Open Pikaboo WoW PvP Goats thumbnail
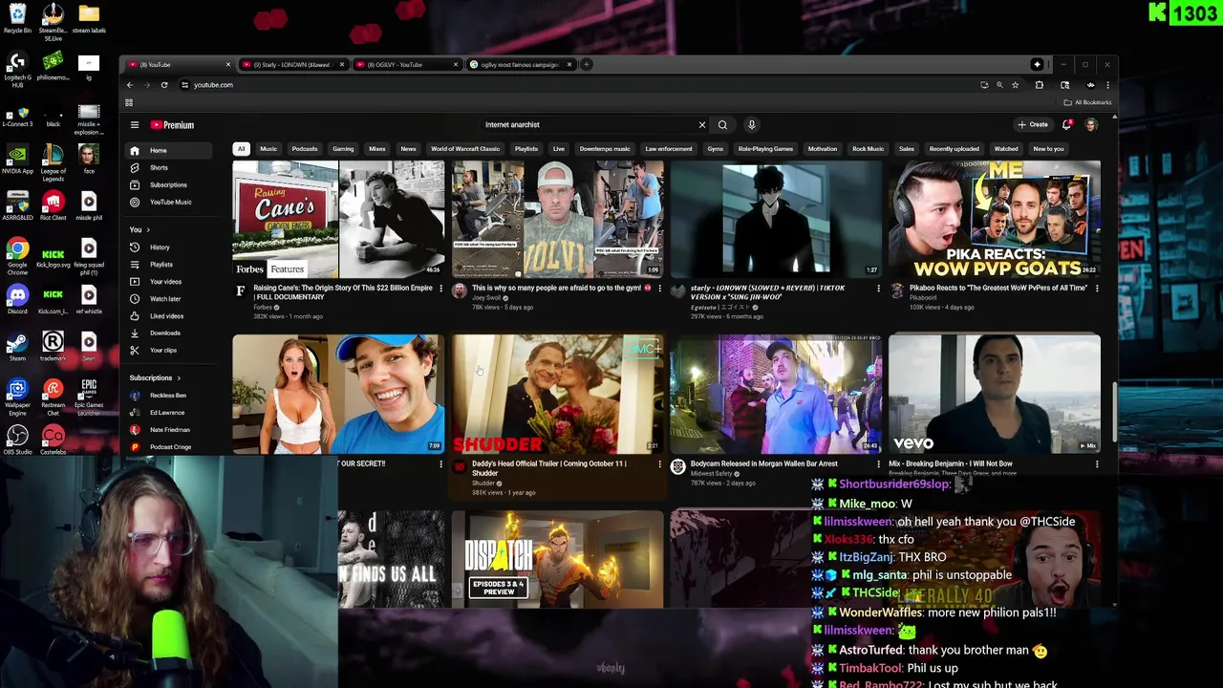Screen dimensions: 1223x688 click(995, 220)
